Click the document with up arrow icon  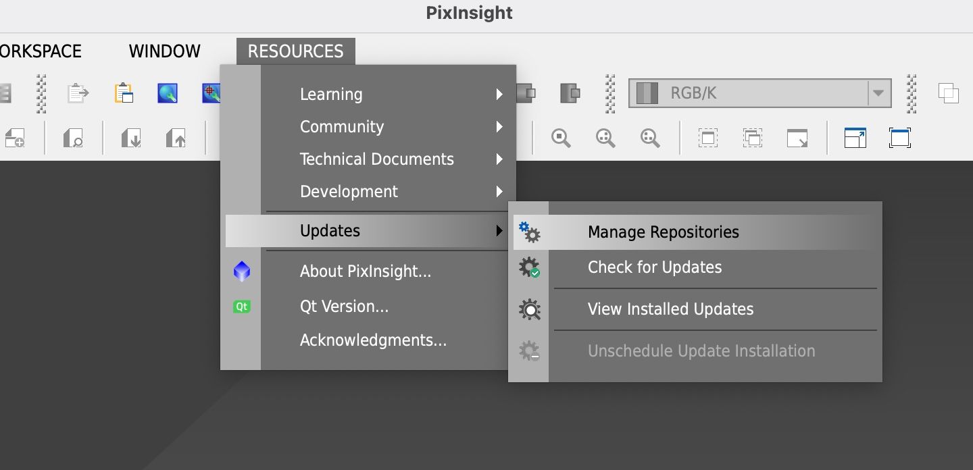176,138
